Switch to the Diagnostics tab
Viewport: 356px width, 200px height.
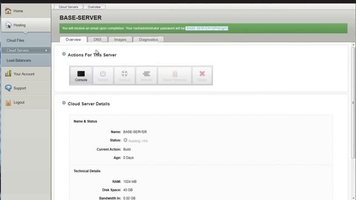pyautogui.click(x=149, y=39)
